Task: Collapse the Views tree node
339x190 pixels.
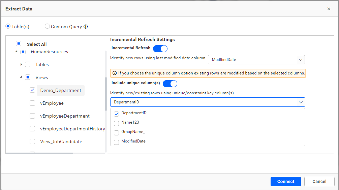Action: coord(22,77)
